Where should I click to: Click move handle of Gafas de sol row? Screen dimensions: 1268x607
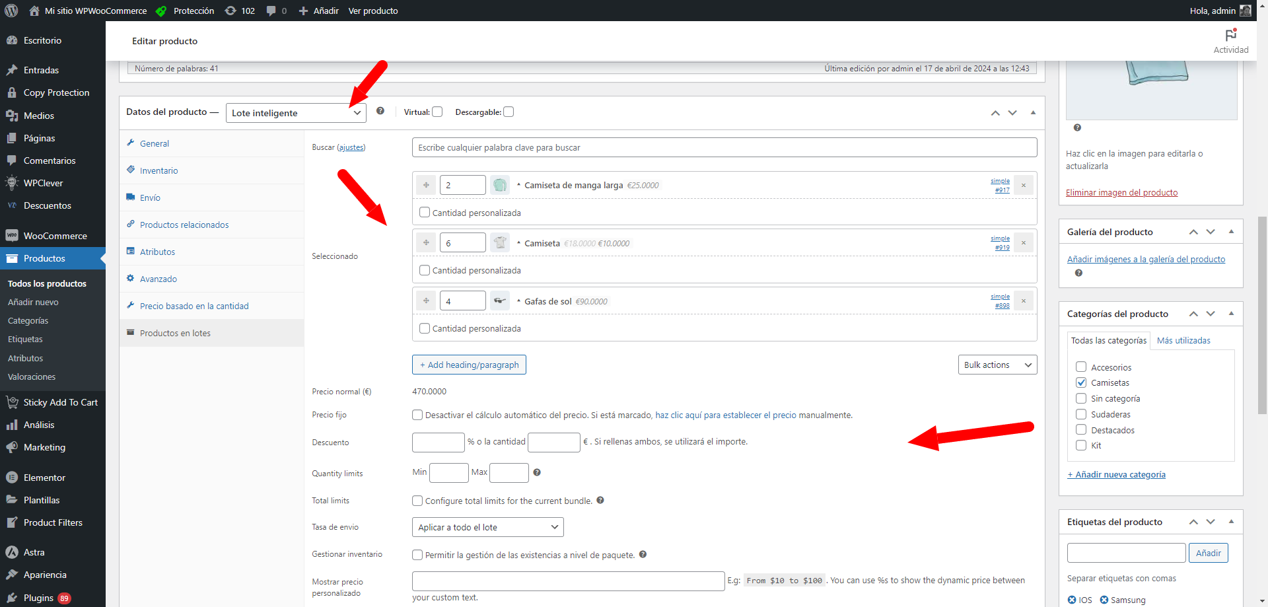(x=426, y=301)
